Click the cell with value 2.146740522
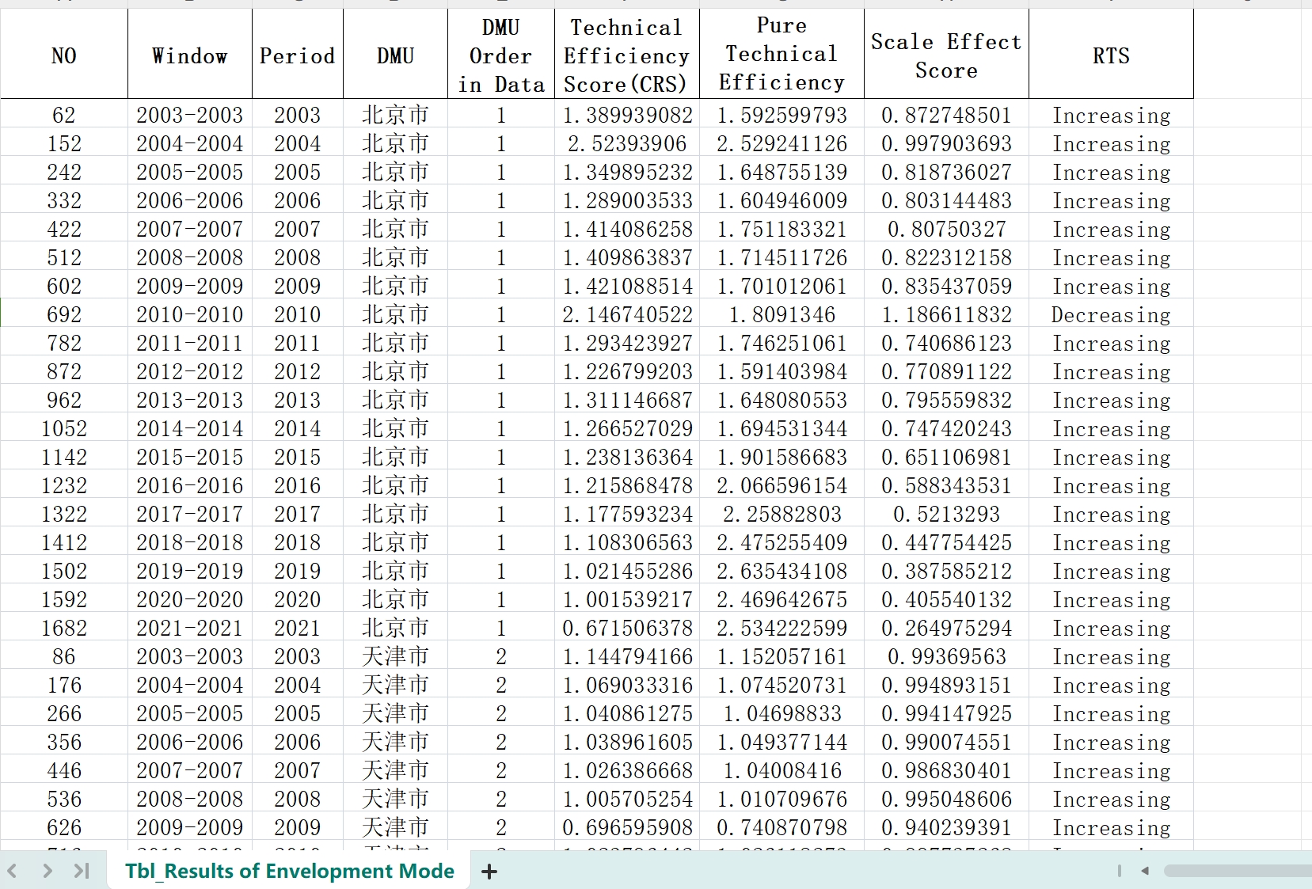The height and width of the screenshot is (889, 1312). [626, 314]
